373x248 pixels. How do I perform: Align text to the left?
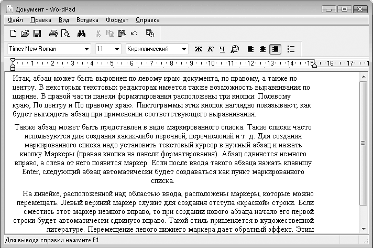coord(250,49)
